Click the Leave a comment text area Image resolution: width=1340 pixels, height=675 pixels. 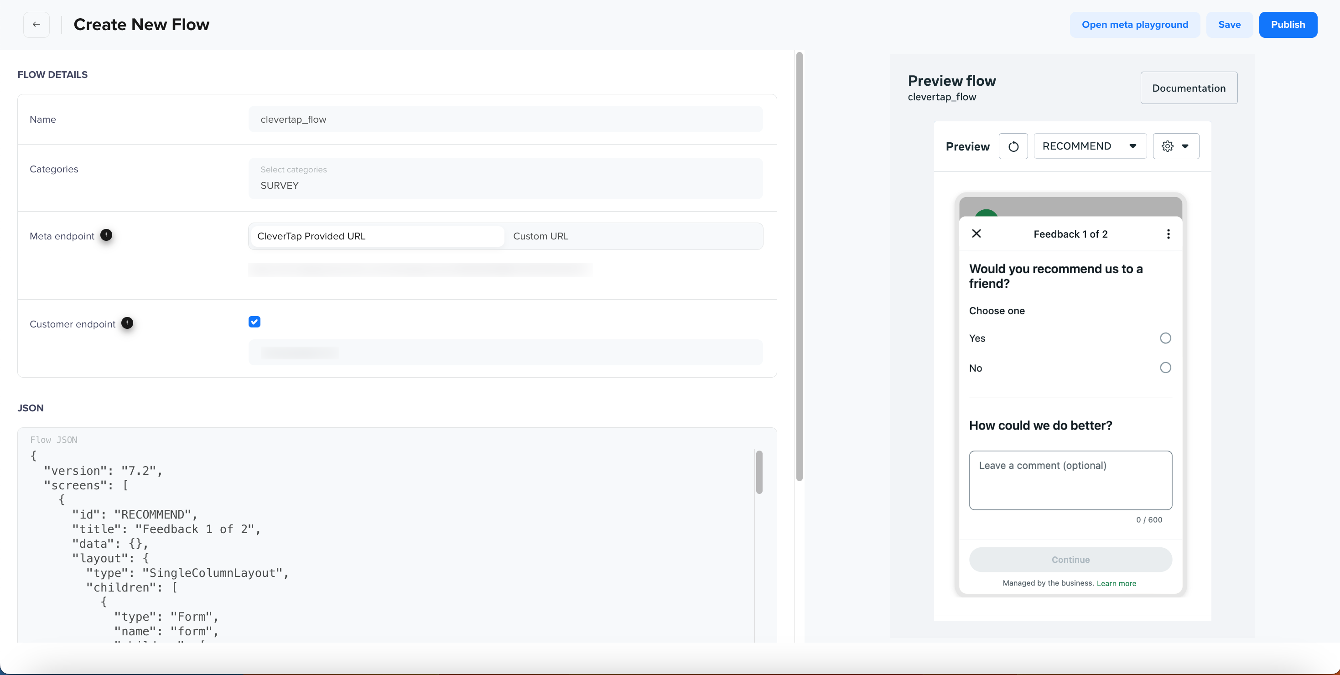click(x=1070, y=479)
